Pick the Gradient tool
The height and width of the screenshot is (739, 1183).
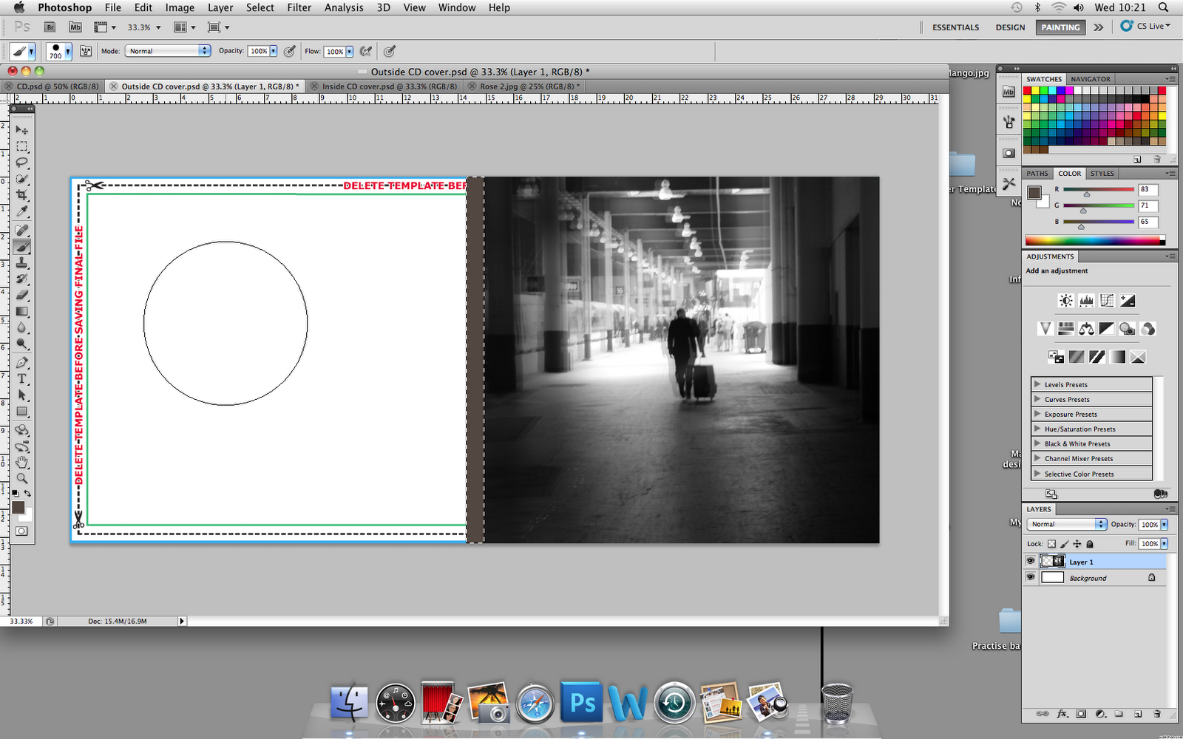point(22,311)
